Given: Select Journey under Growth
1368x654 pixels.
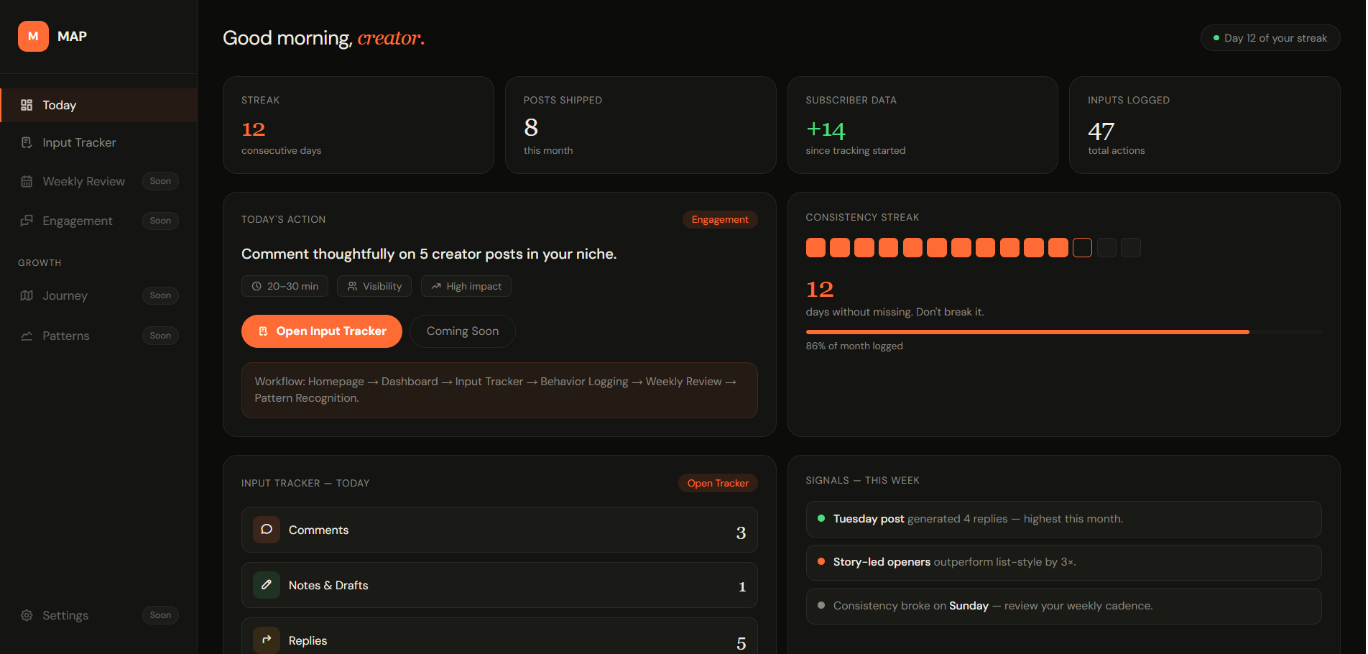Looking at the screenshot, I should 98,295.
